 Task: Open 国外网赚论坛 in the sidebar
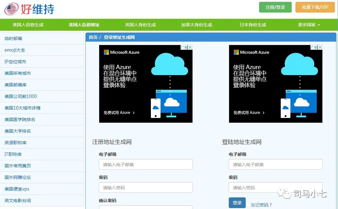pyautogui.click(x=42, y=177)
